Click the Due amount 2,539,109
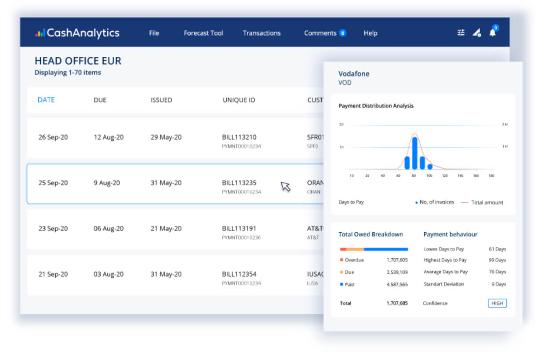This screenshot has width=545, height=352. pos(397,272)
